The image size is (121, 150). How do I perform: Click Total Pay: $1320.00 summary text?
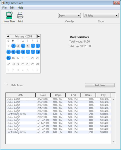pyautogui.click(x=79, y=46)
